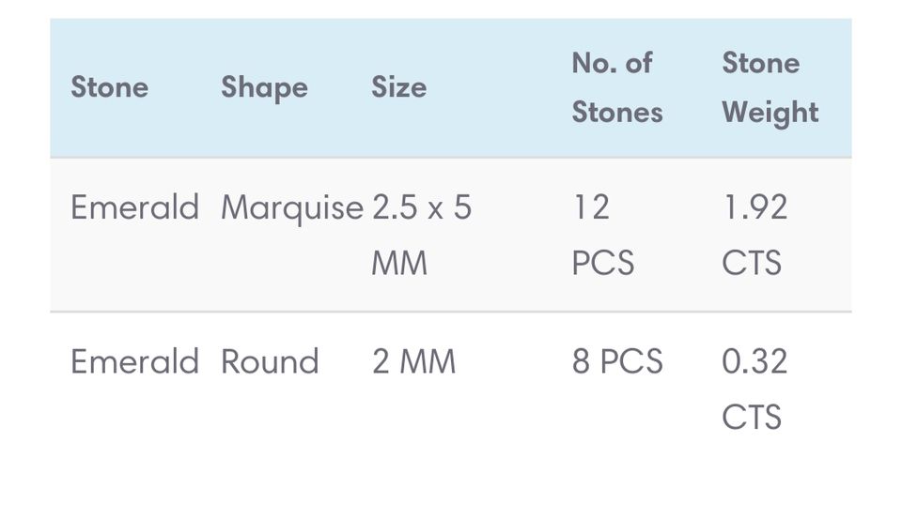Click the 0.32 CTS weight cell
This screenshot has height=519, width=902.
coord(754,388)
